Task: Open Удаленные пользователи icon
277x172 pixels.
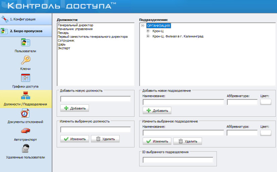Action: click(x=26, y=148)
